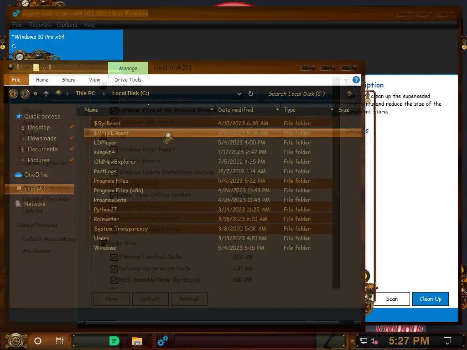Open the network tray icon
467x350 pixels.
pyautogui.click(x=363, y=341)
